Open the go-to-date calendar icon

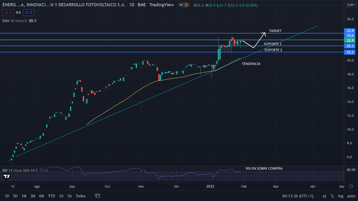97,196
